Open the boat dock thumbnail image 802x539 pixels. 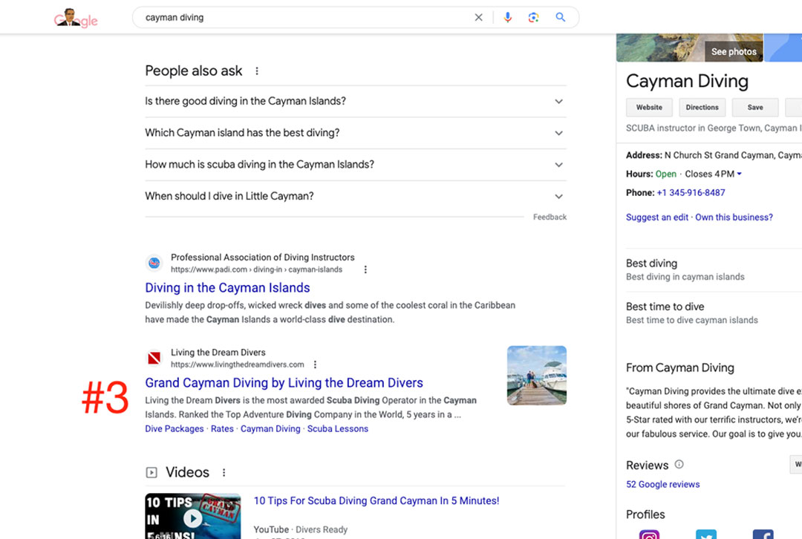pos(537,376)
